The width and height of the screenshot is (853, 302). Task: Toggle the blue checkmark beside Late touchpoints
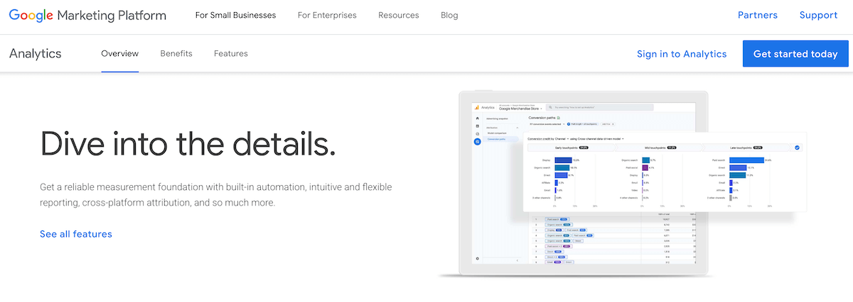[797, 147]
